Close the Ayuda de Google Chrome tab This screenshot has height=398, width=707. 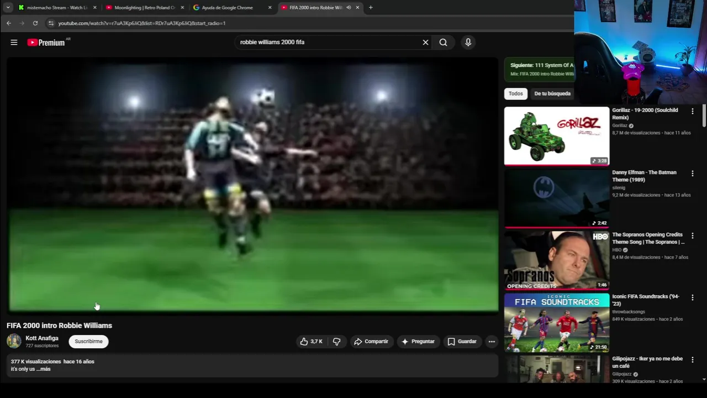coord(270,7)
